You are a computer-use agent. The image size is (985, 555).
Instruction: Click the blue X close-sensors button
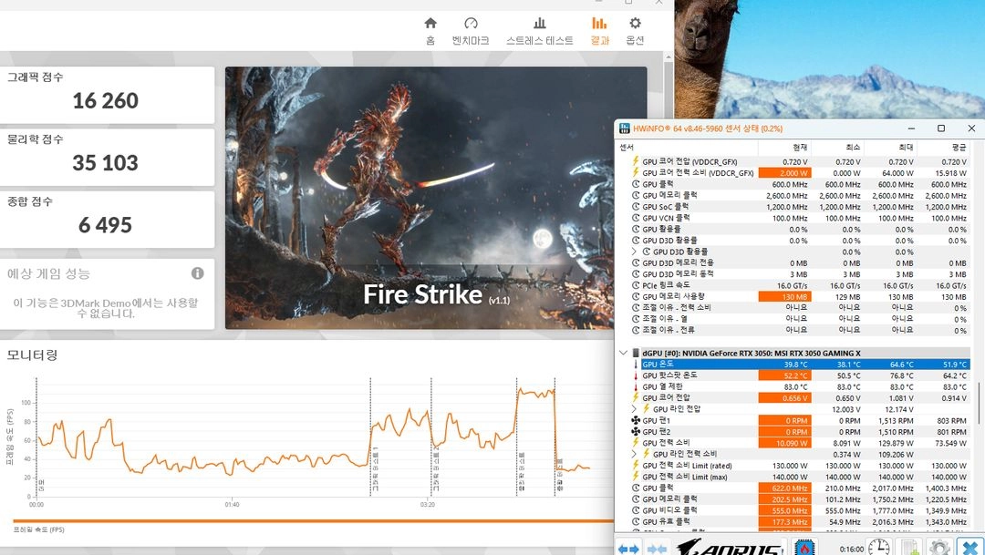pos(969,547)
